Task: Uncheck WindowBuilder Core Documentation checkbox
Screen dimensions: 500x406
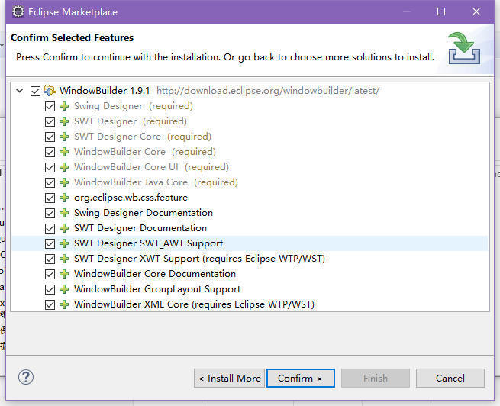Action: click(x=50, y=274)
